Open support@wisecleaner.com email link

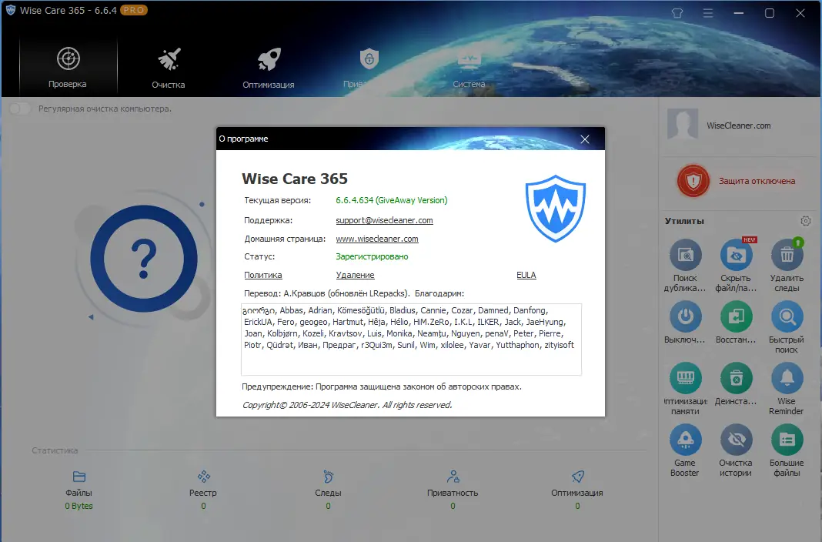coord(384,220)
